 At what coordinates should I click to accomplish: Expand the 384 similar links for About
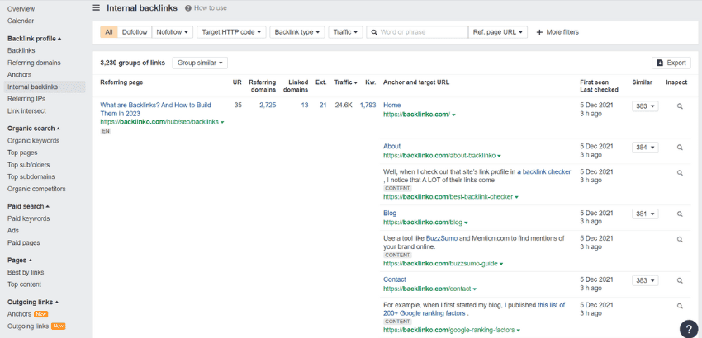pyautogui.click(x=645, y=147)
